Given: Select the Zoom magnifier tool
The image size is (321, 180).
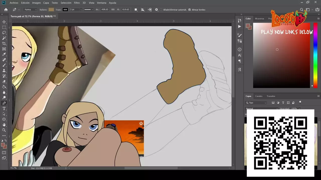Looking at the screenshot, I should point(4,130).
